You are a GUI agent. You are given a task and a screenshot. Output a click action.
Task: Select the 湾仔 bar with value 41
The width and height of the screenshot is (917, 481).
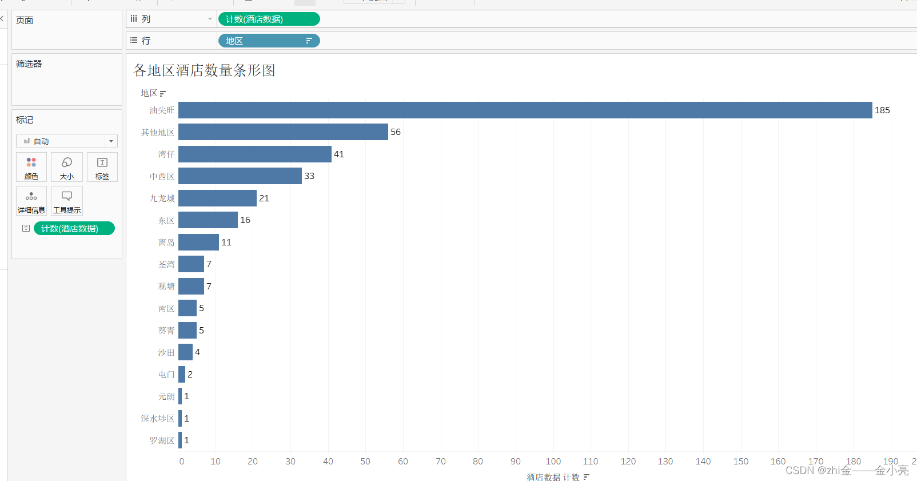(255, 154)
